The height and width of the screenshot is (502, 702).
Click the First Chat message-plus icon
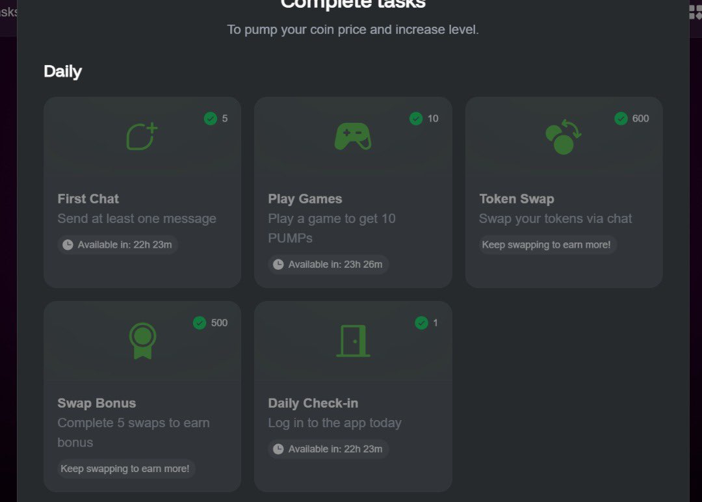(142, 136)
